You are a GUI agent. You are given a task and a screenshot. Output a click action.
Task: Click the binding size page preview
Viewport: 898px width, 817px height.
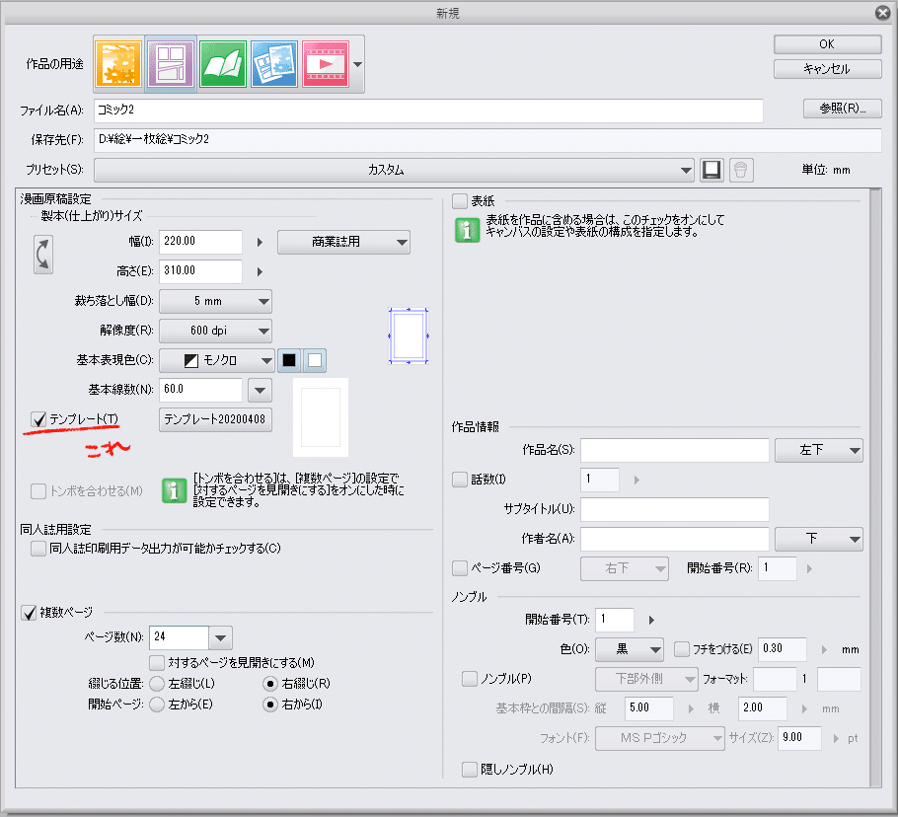409,335
